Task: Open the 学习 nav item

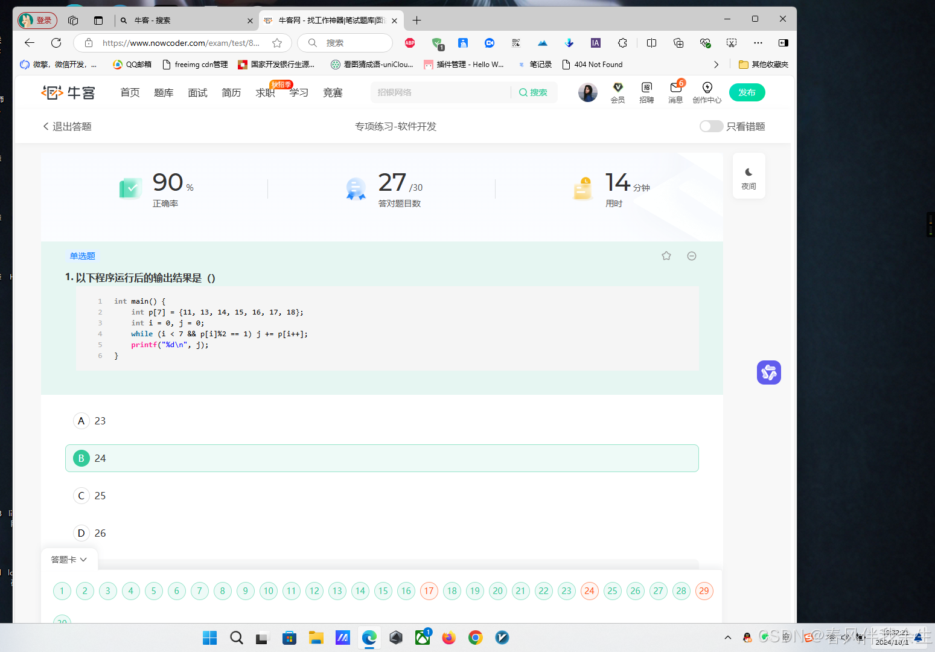Action: click(299, 92)
